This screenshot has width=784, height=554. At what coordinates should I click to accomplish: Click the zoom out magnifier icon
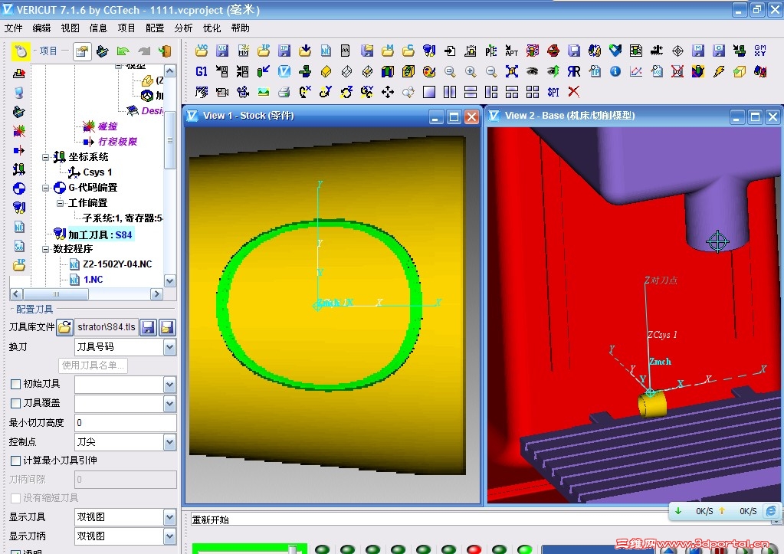coord(491,71)
